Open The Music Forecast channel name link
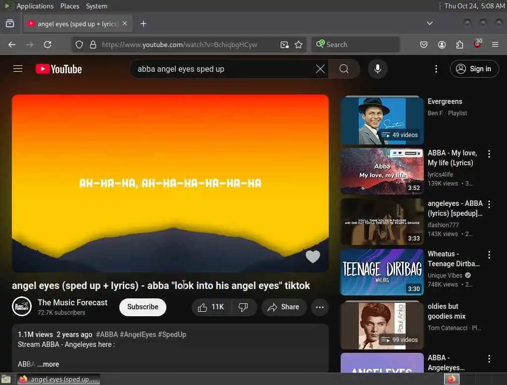Viewport: 507px width, 385px height. 72,302
